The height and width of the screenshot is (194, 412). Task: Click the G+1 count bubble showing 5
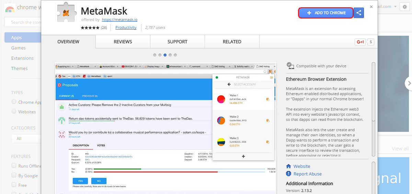(x=370, y=42)
